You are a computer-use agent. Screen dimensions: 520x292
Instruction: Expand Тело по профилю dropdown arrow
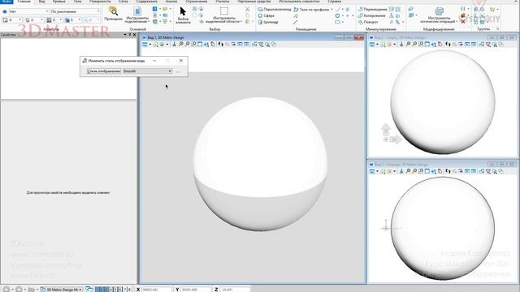point(331,10)
